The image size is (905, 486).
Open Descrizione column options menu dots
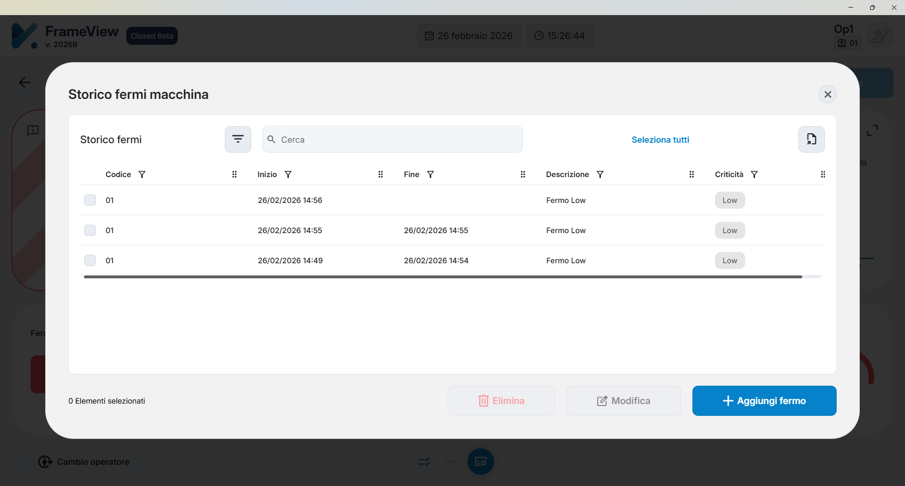pyautogui.click(x=691, y=175)
